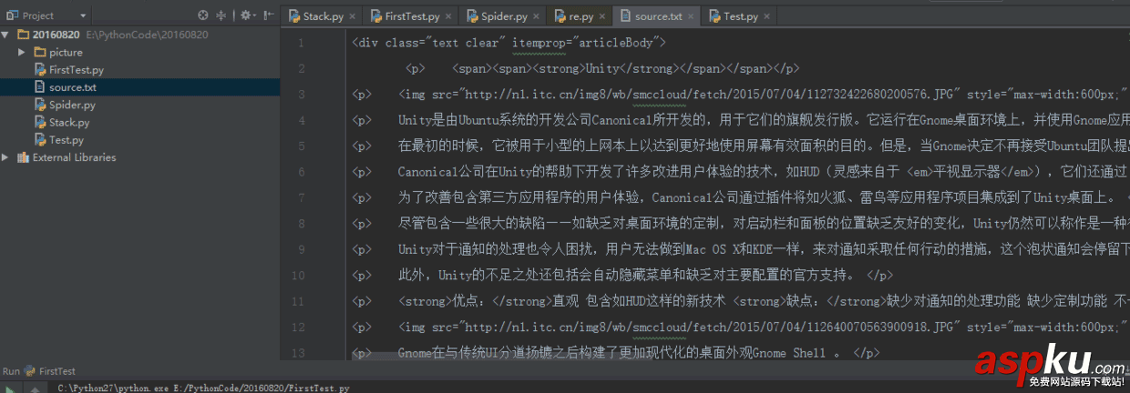Close the re.py tab
1130x393 pixels.
click(x=603, y=16)
